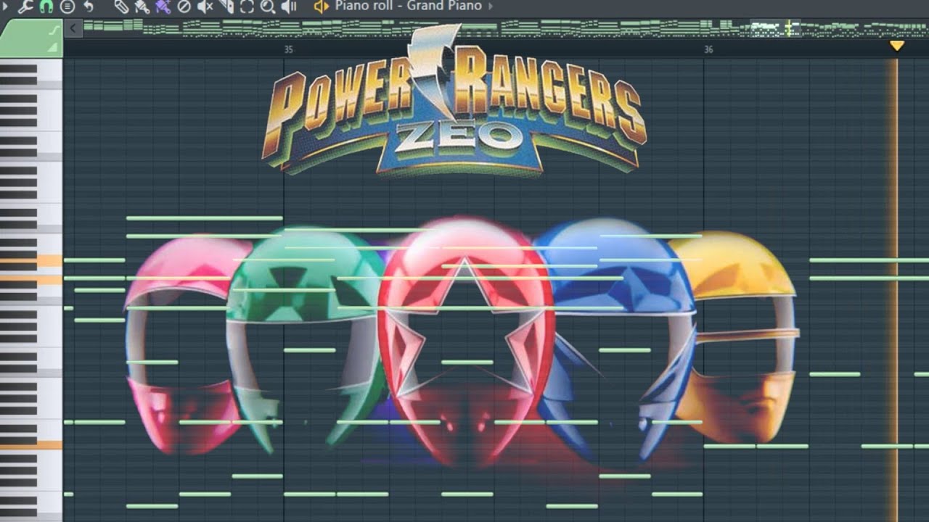The width and height of the screenshot is (929, 522).
Task: Select the Zoom magnifier tool
Action: pos(268,7)
